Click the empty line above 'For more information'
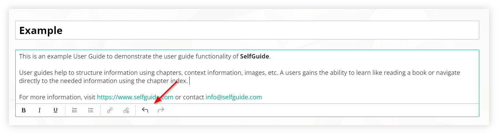498x134 pixels. point(247,89)
